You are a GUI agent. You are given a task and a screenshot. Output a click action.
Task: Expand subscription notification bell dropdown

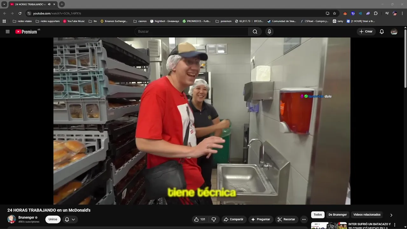tap(70, 219)
